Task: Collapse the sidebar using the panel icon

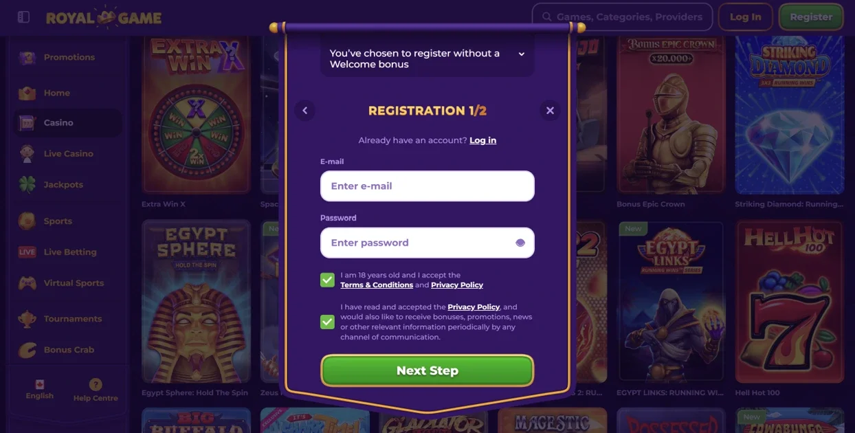Action: pos(23,17)
